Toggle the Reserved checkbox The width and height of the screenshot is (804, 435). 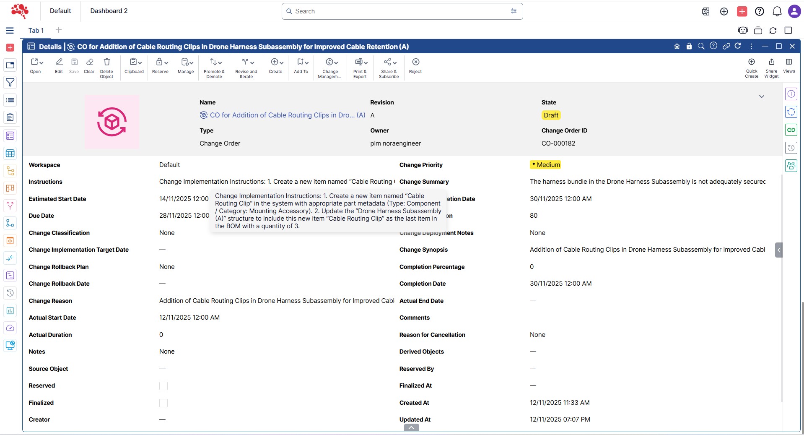(x=163, y=386)
